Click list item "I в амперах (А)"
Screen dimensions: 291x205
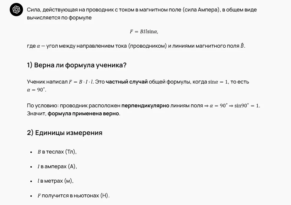pyautogui.click(x=57, y=166)
